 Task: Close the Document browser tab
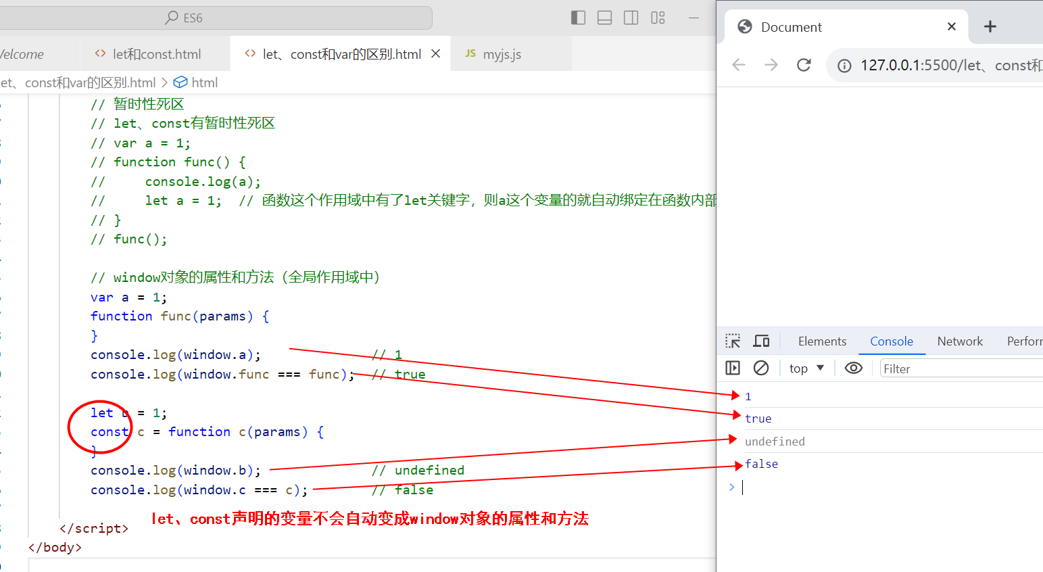tap(952, 26)
